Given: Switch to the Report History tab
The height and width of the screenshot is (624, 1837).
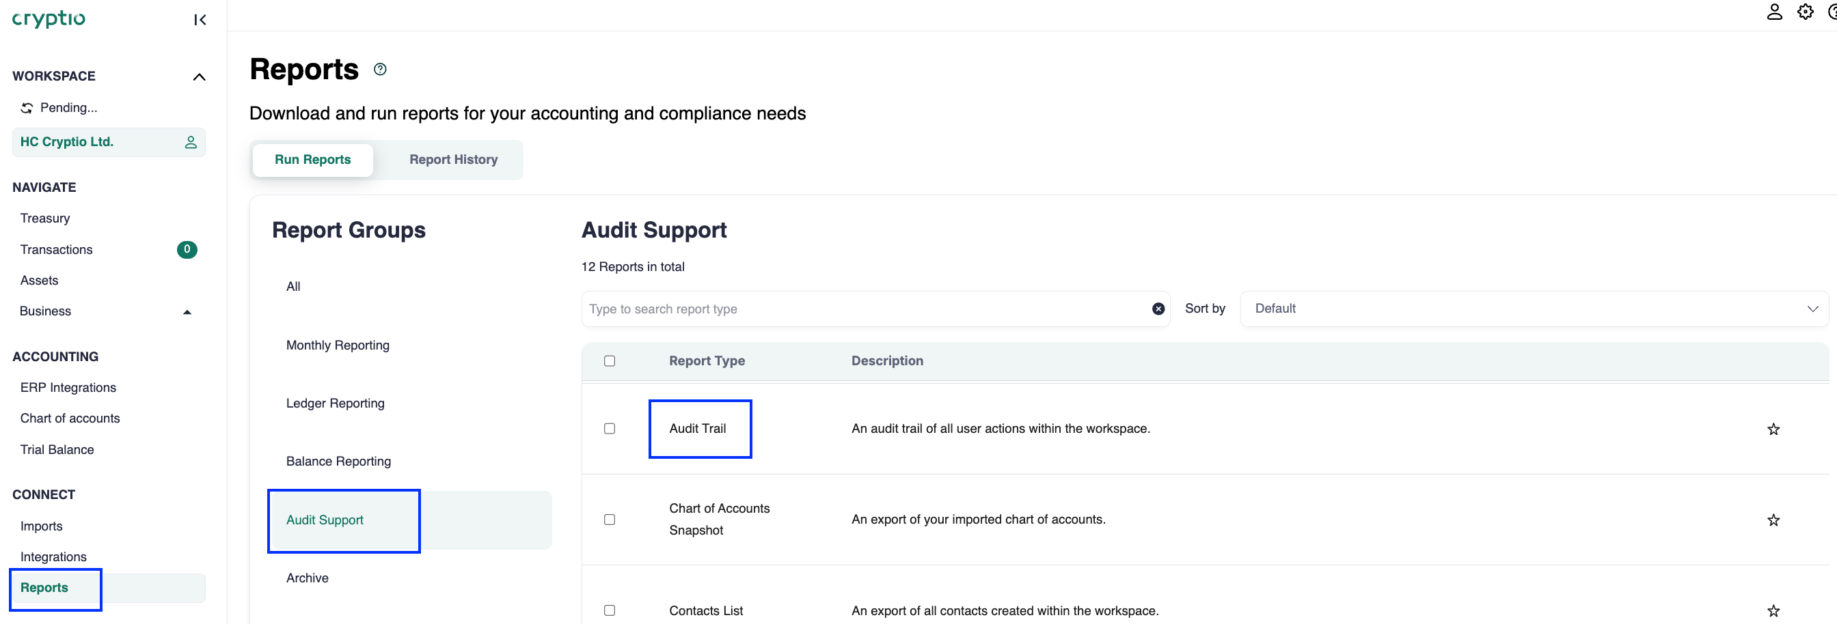Looking at the screenshot, I should coord(453,160).
